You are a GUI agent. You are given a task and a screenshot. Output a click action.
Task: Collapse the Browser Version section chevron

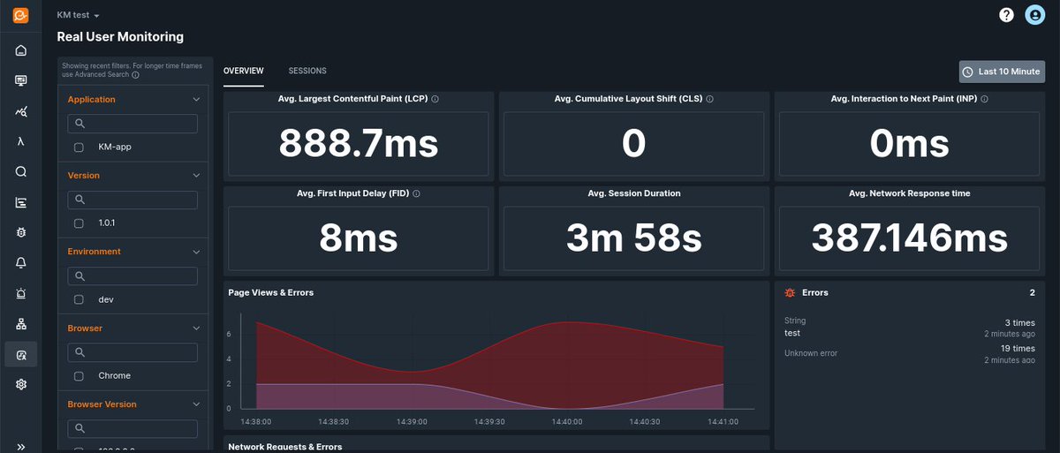click(x=196, y=404)
